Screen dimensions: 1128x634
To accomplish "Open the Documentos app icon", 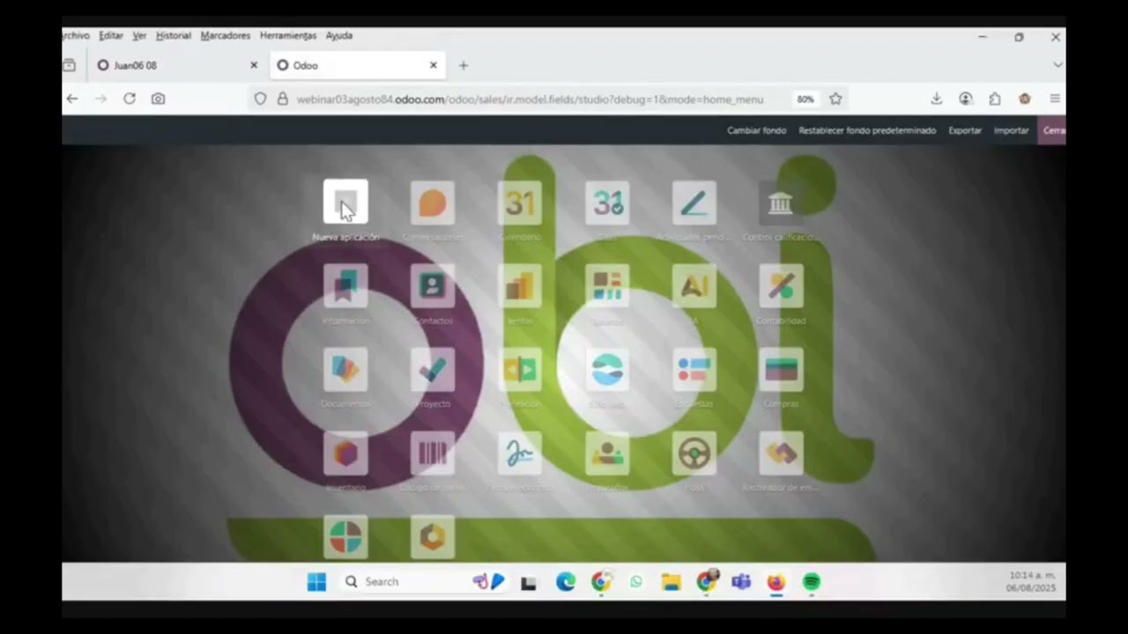I will click(345, 370).
